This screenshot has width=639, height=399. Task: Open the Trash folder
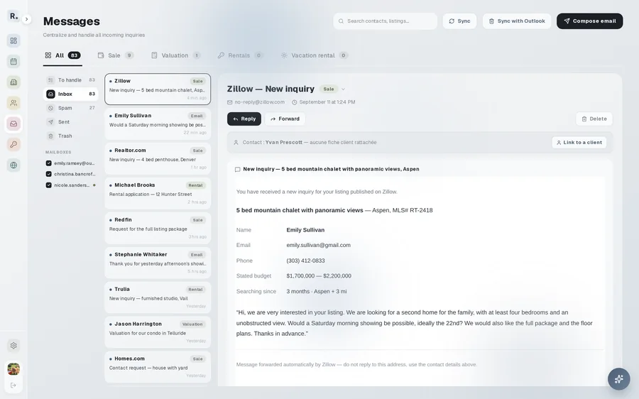tap(71, 136)
